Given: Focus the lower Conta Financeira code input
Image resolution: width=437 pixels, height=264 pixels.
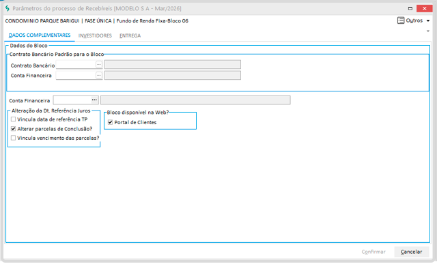Looking at the screenshot, I should [x=72, y=100].
